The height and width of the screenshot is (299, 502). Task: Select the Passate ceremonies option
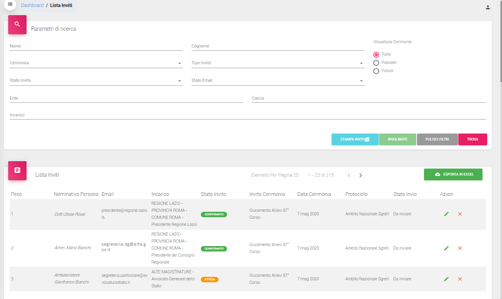pos(376,63)
